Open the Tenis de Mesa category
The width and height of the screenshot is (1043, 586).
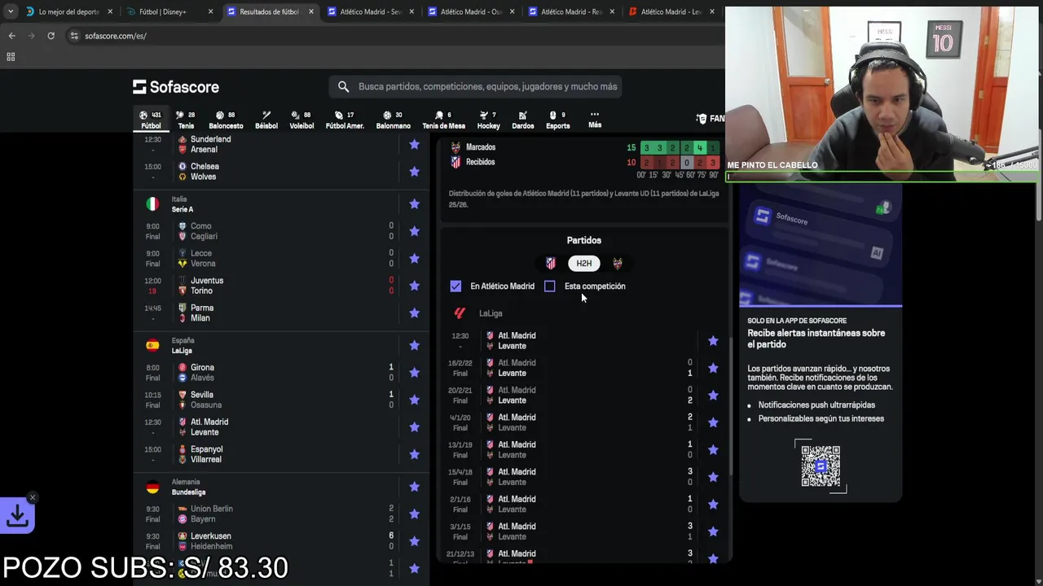click(443, 120)
